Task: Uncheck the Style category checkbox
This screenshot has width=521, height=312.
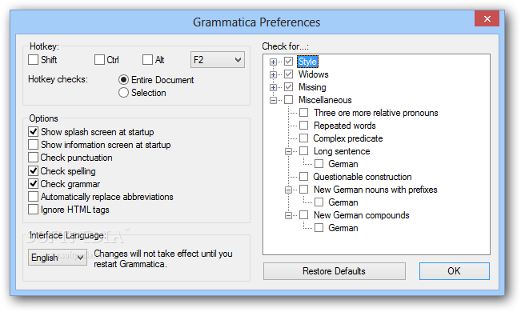Action: pos(288,61)
